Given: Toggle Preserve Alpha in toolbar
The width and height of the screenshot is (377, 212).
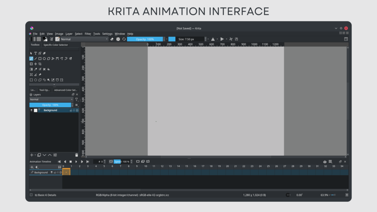Looking at the screenshot, I should click(x=118, y=39).
